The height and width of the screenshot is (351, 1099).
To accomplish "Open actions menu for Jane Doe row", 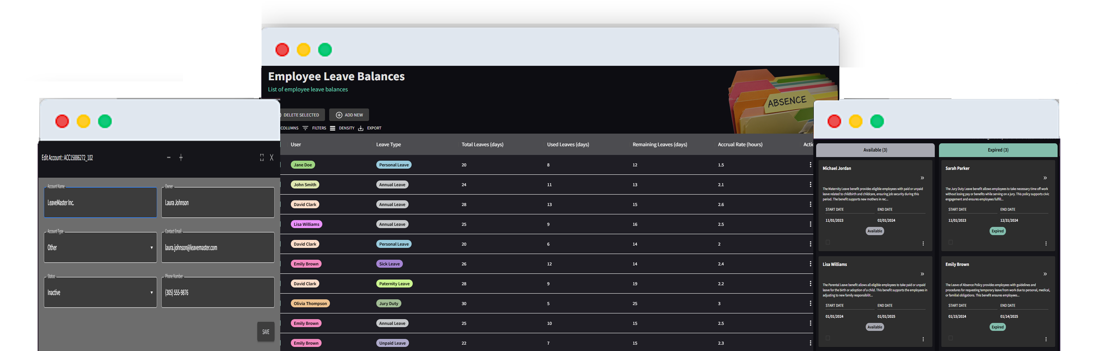I will tap(810, 165).
